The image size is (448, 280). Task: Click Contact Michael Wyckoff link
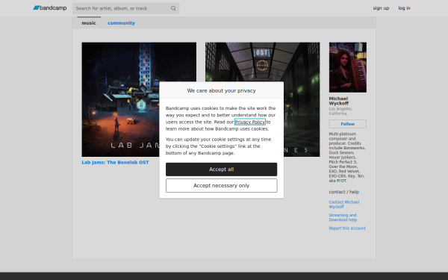pos(344,205)
